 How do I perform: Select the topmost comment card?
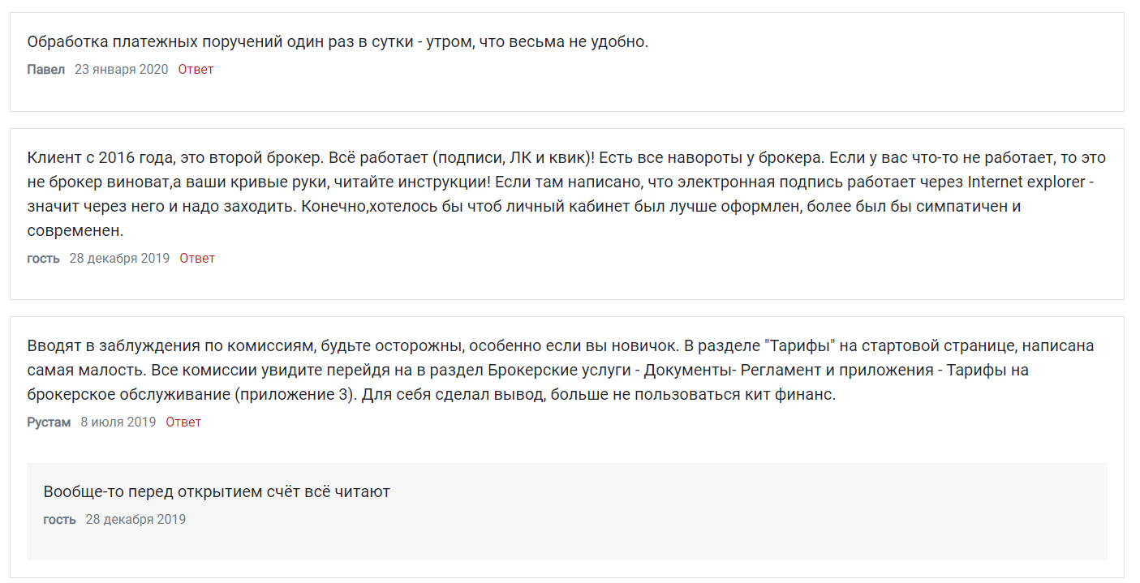point(568,57)
